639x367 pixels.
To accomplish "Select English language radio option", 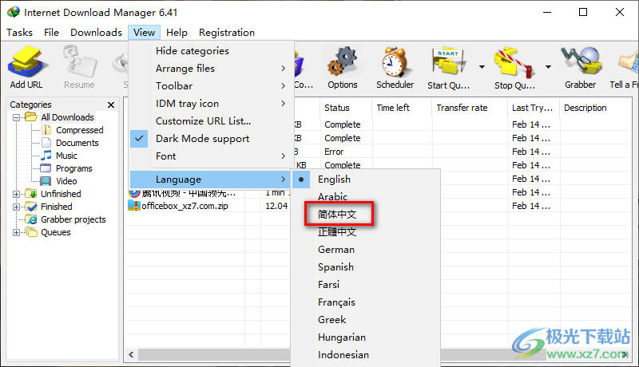I will (x=301, y=180).
